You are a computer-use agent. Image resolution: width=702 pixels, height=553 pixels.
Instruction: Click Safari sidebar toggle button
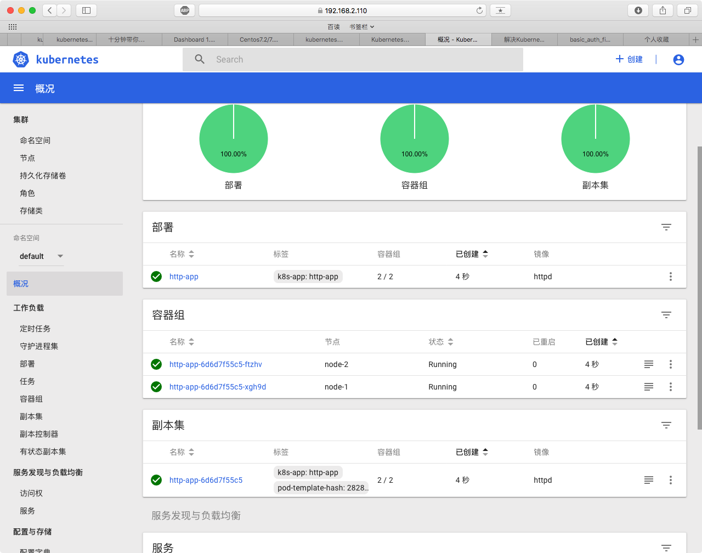point(86,10)
